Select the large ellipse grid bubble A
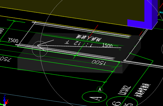163x106 pixels. [94, 97]
